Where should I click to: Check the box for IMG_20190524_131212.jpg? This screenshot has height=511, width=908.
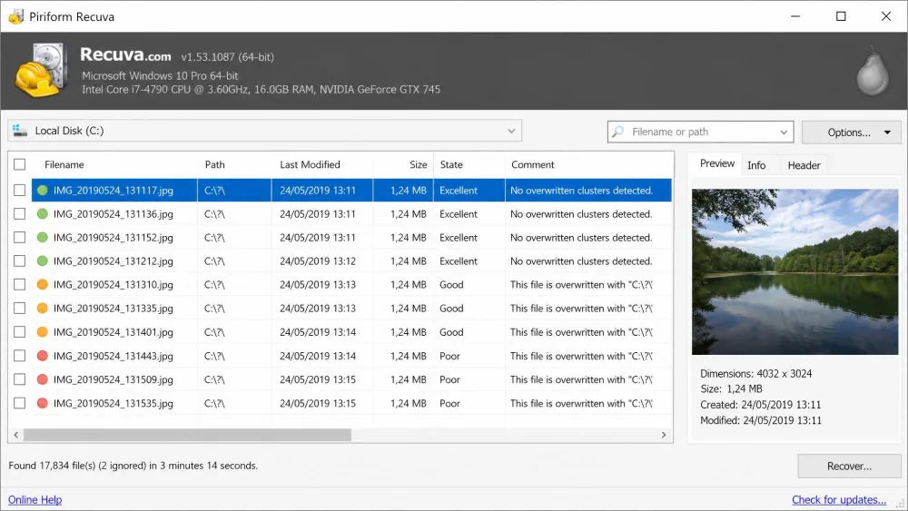pos(20,261)
